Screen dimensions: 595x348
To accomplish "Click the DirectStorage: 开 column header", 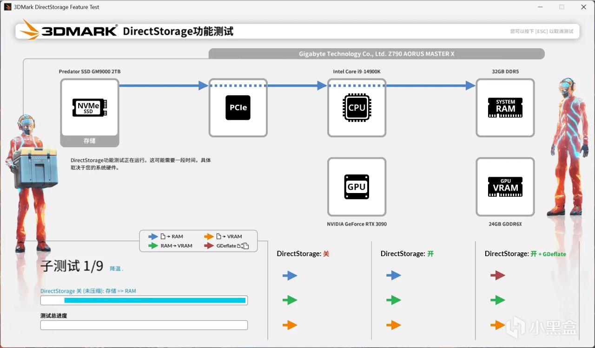I will click(407, 254).
